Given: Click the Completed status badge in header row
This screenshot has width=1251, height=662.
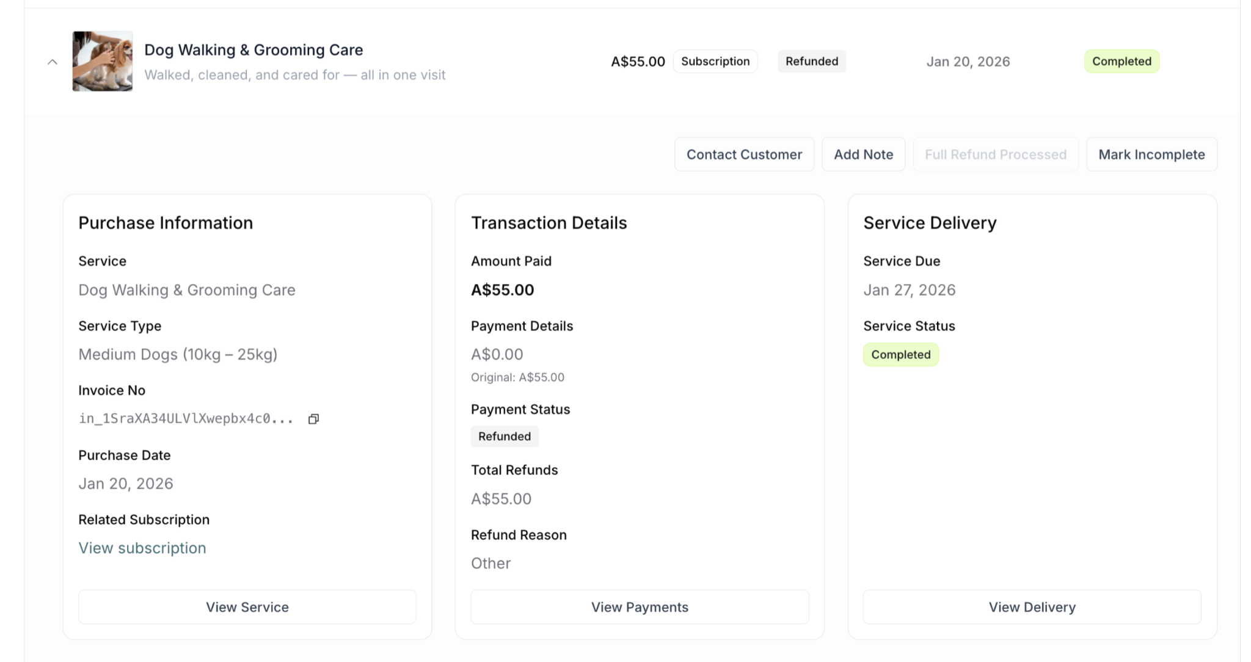Looking at the screenshot, I should point(1121,62).
